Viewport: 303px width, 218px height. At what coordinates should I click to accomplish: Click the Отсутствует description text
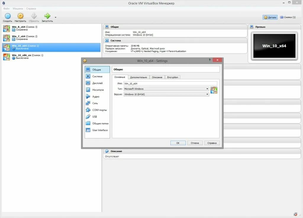coord(112,156)
